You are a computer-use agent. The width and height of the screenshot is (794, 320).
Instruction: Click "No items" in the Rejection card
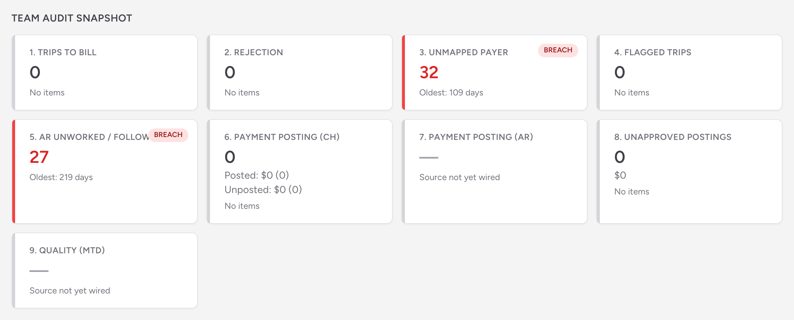242,93
